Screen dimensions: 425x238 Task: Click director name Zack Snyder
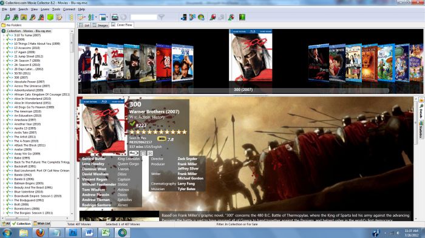188,159
